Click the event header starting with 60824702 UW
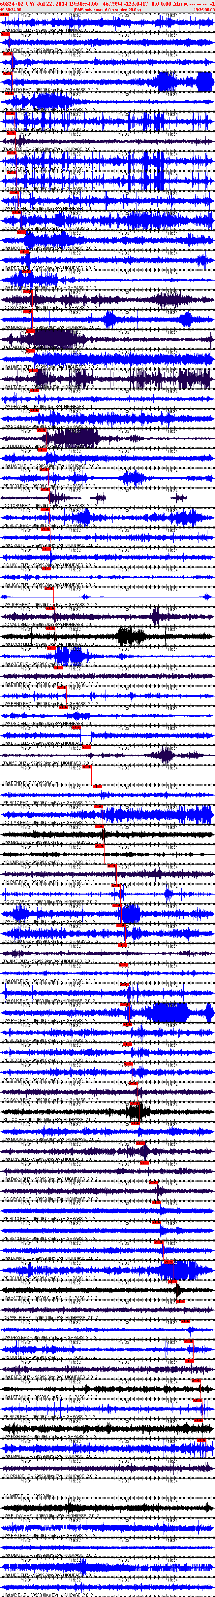 [107, 4]
